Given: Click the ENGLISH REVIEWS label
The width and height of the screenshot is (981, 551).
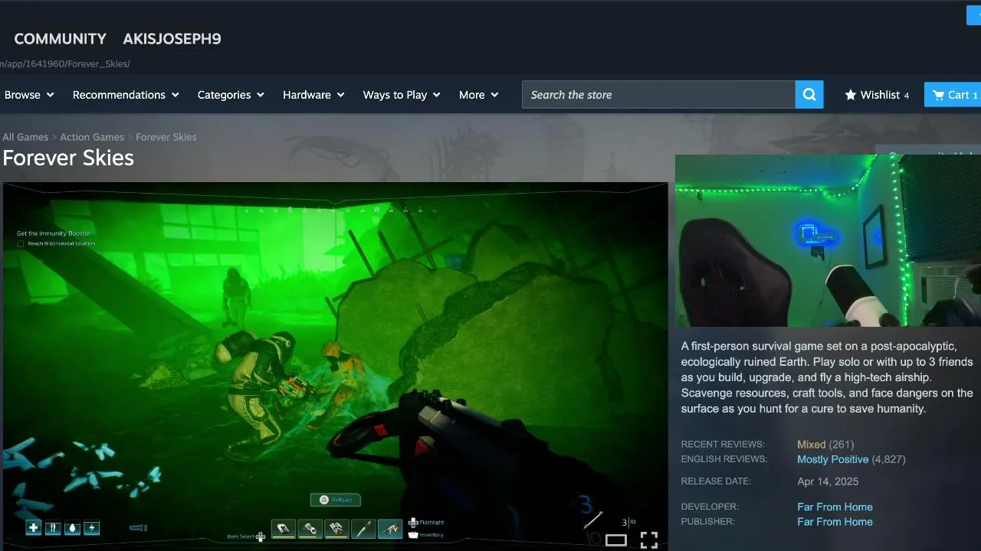Looking at the screenshot, I should (724, 459).
